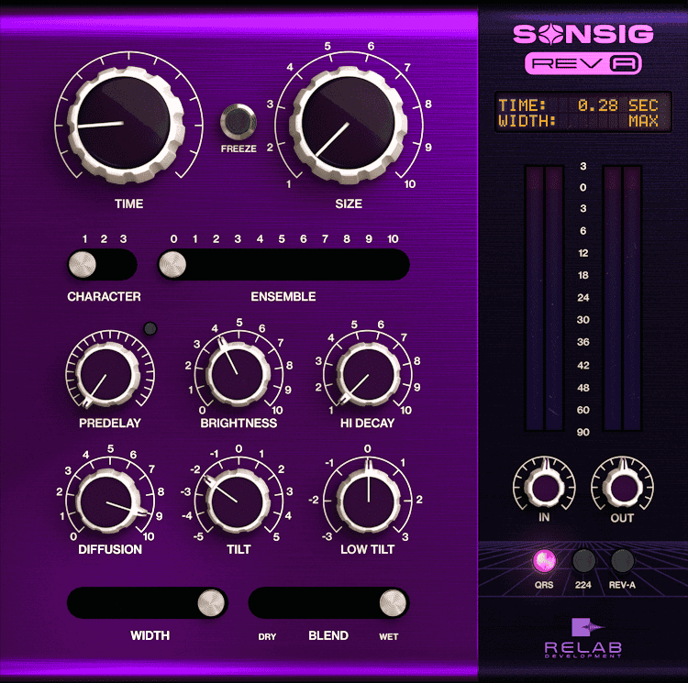This screenshot has height=683, width=688.
Task: Click the ENSEMBLE scale number 5
Action: click(282, 239)
